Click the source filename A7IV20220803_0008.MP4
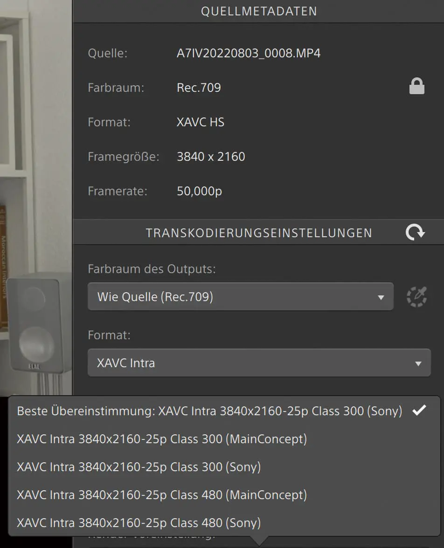The image size is (444, 548). (x=249, y=53)
